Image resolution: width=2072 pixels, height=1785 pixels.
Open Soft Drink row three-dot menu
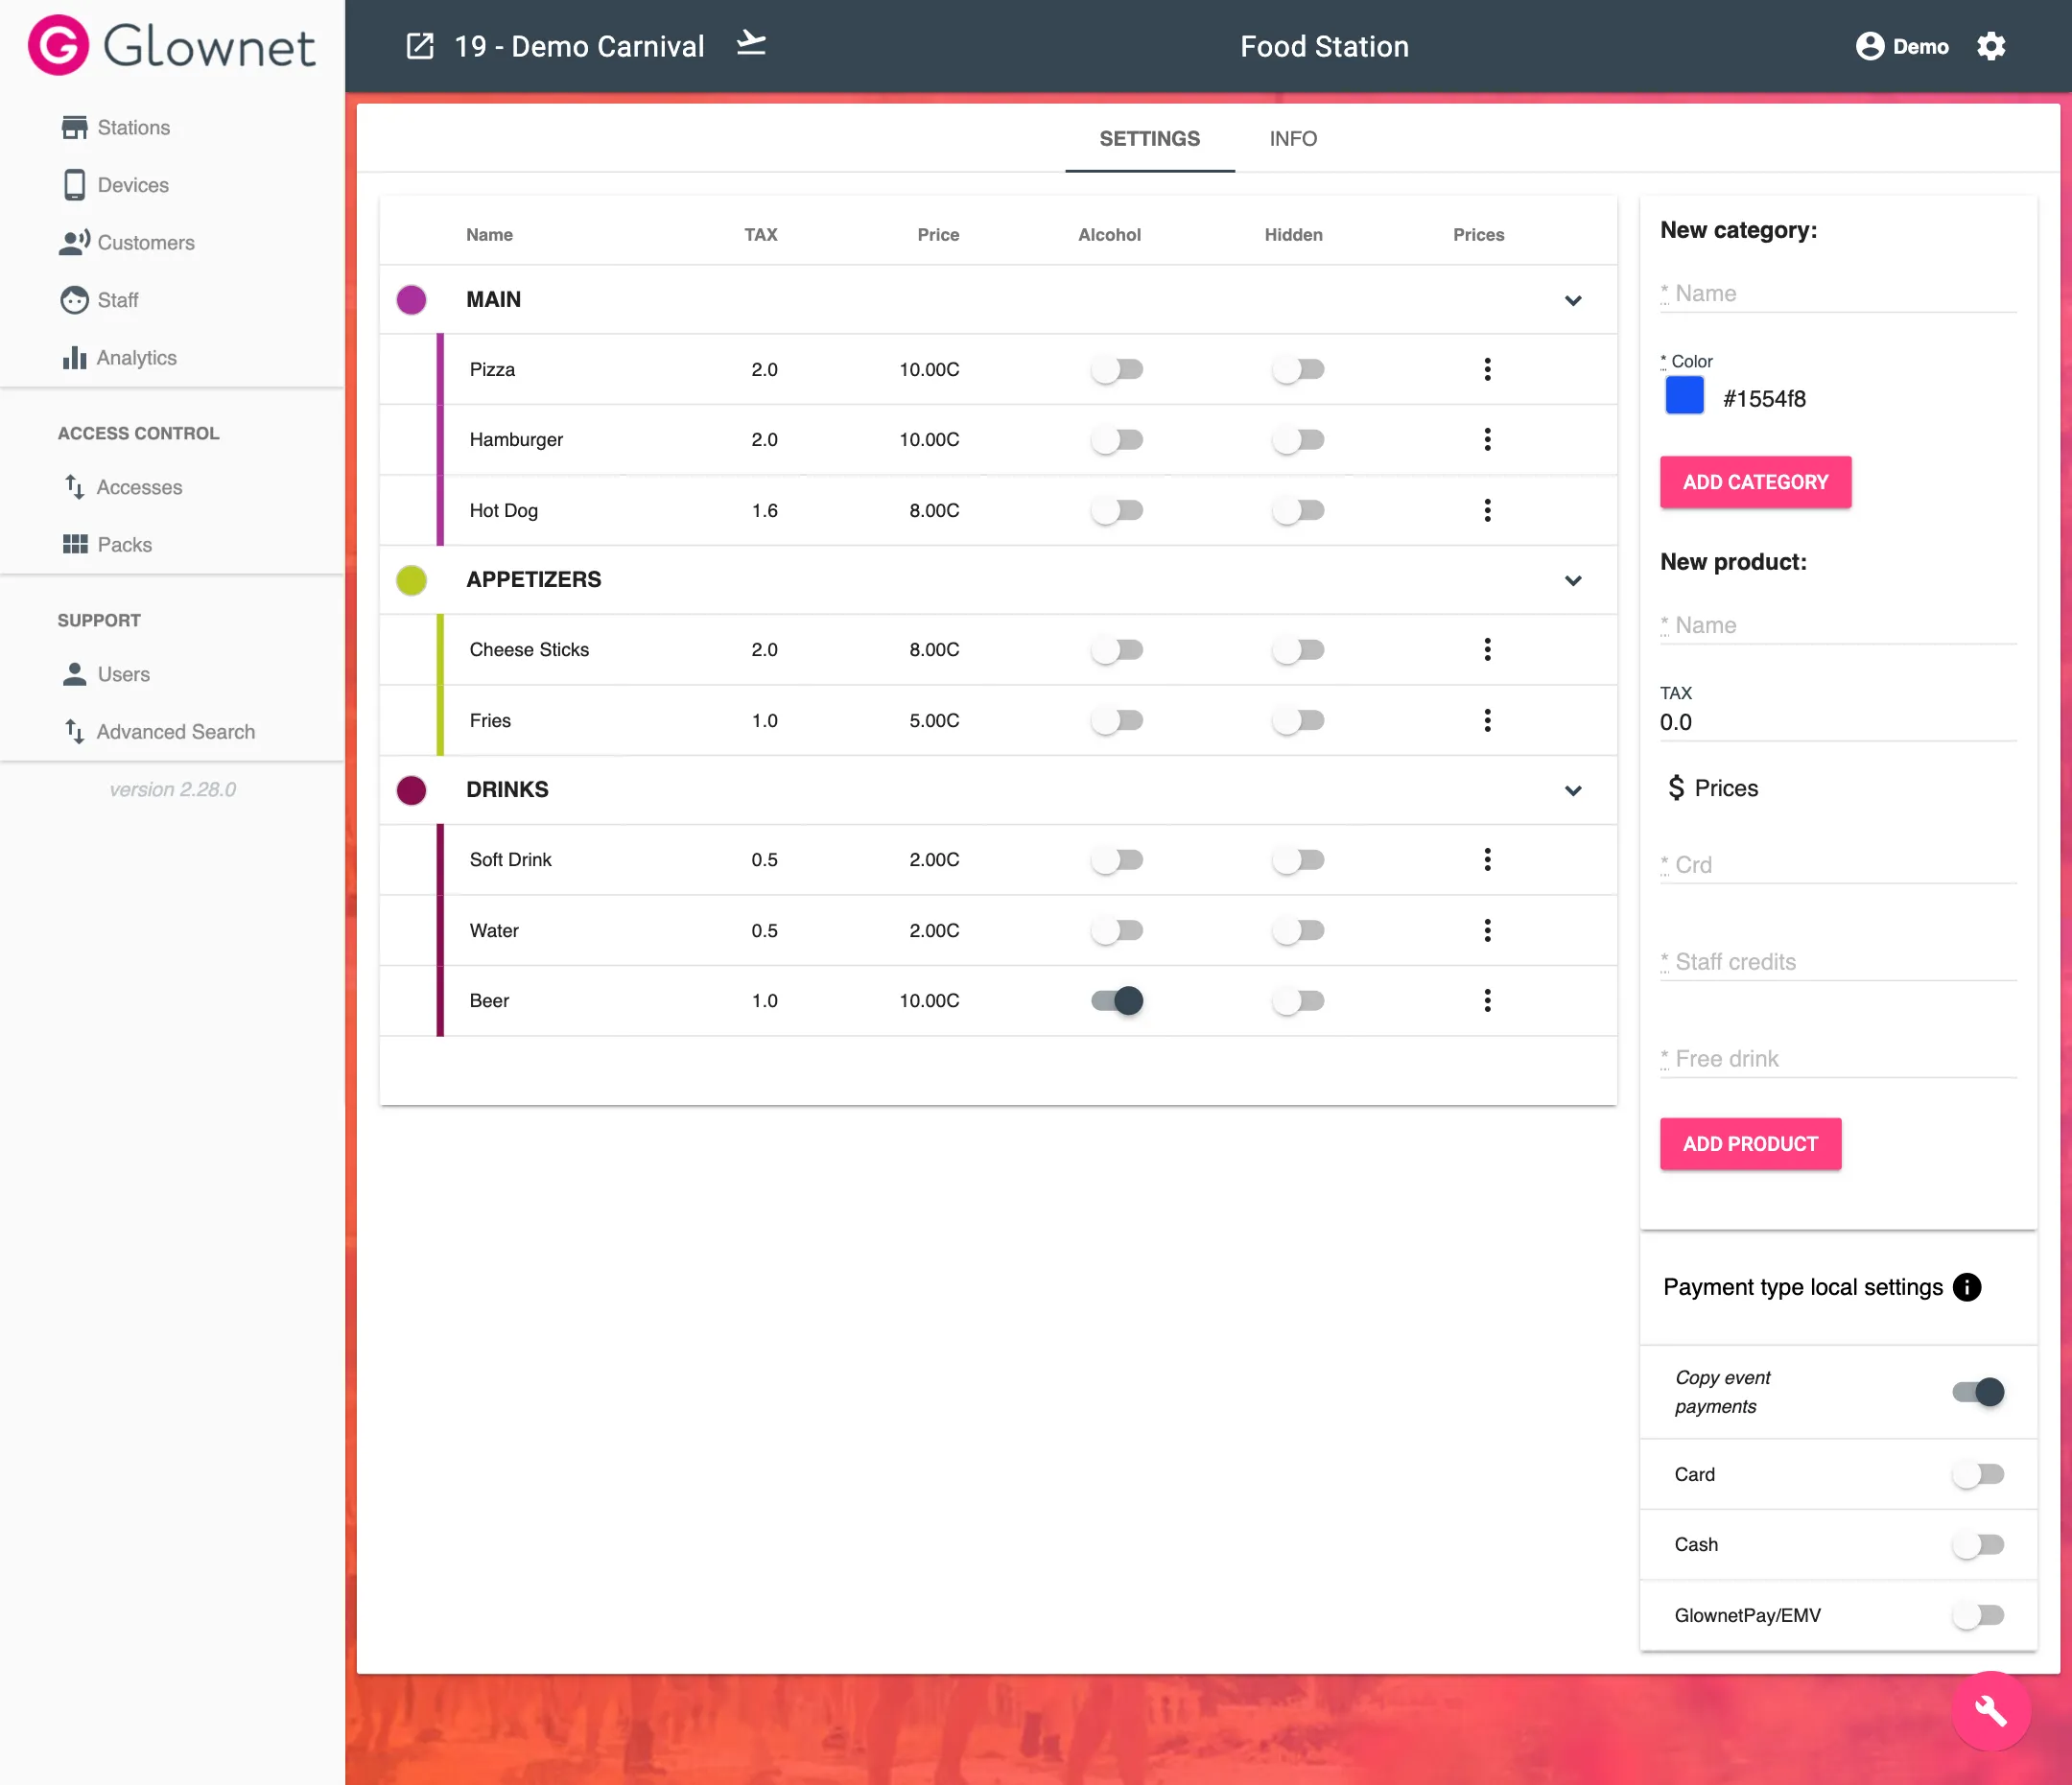[x=1487, y=859]
